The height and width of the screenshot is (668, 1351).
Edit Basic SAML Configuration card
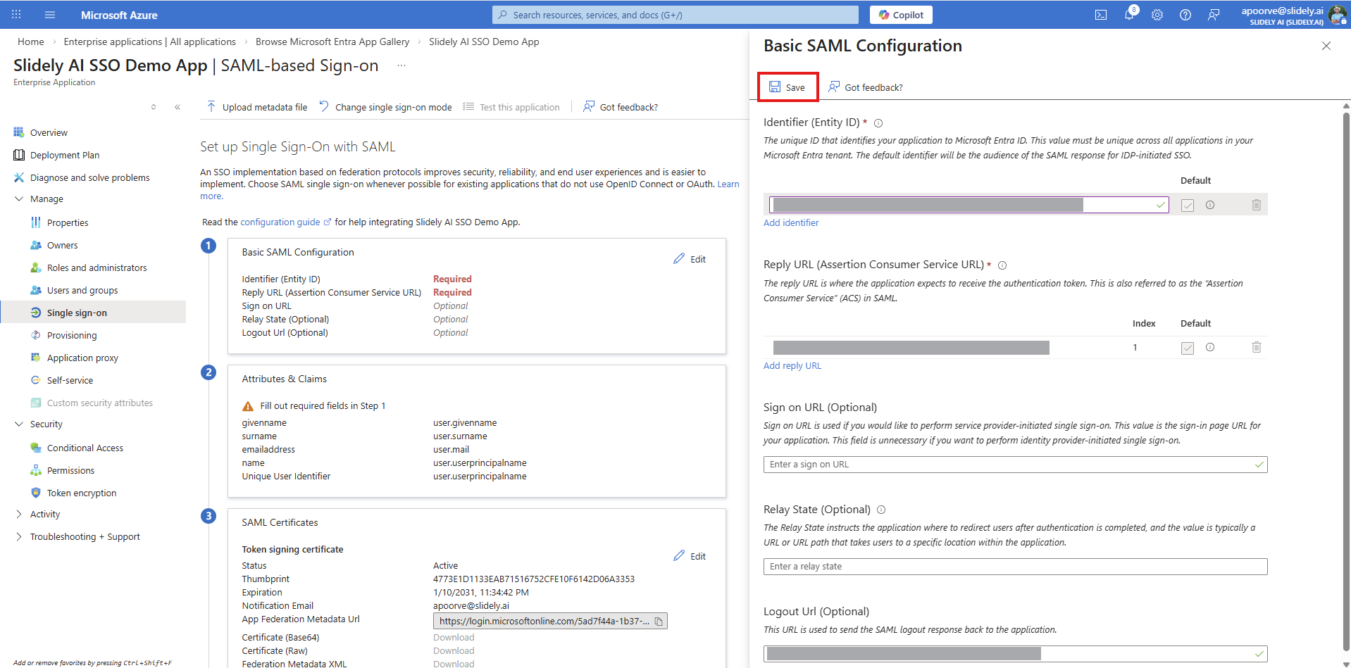coord(690,259)
